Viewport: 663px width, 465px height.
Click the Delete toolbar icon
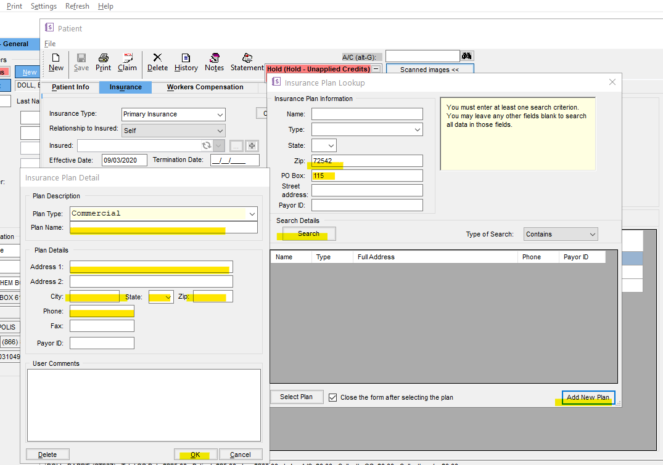(157, 62)
